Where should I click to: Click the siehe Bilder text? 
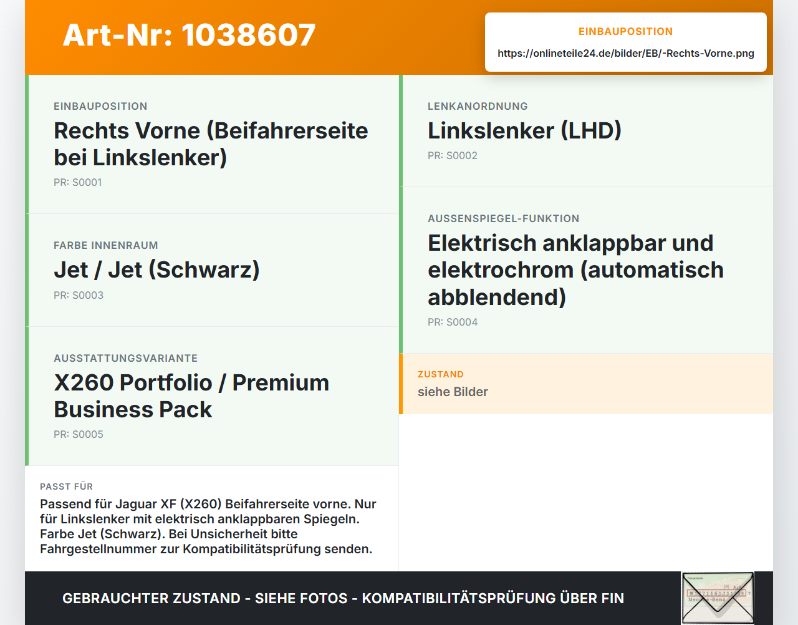tap(453, 392)
